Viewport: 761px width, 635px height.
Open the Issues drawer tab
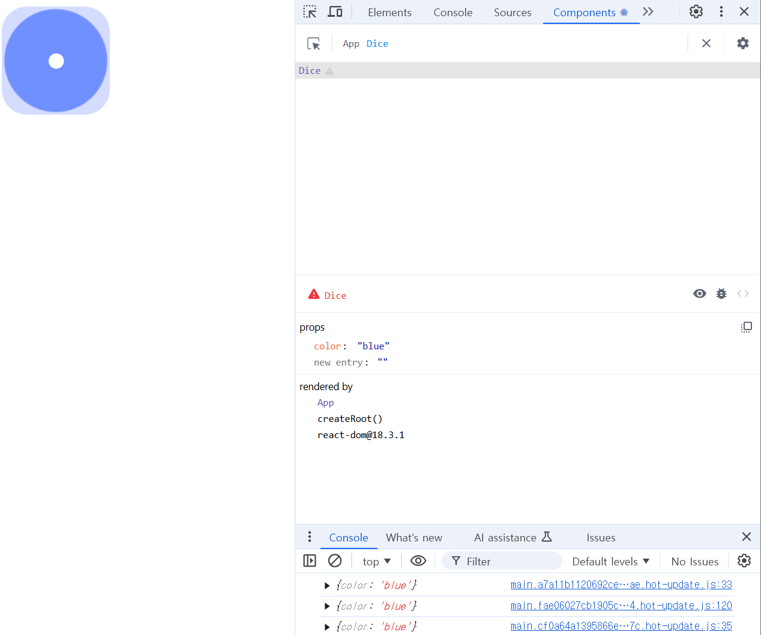[x=601, y=538]
